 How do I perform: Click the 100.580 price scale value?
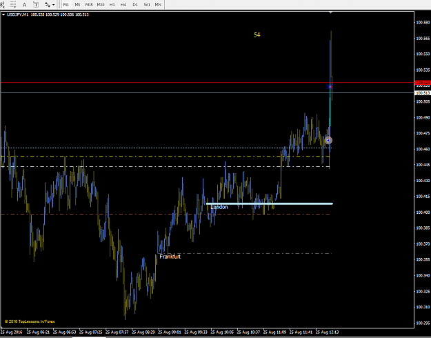pos(423,23)
